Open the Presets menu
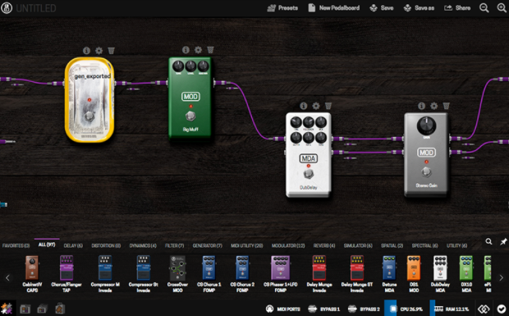 click(282, 8)
